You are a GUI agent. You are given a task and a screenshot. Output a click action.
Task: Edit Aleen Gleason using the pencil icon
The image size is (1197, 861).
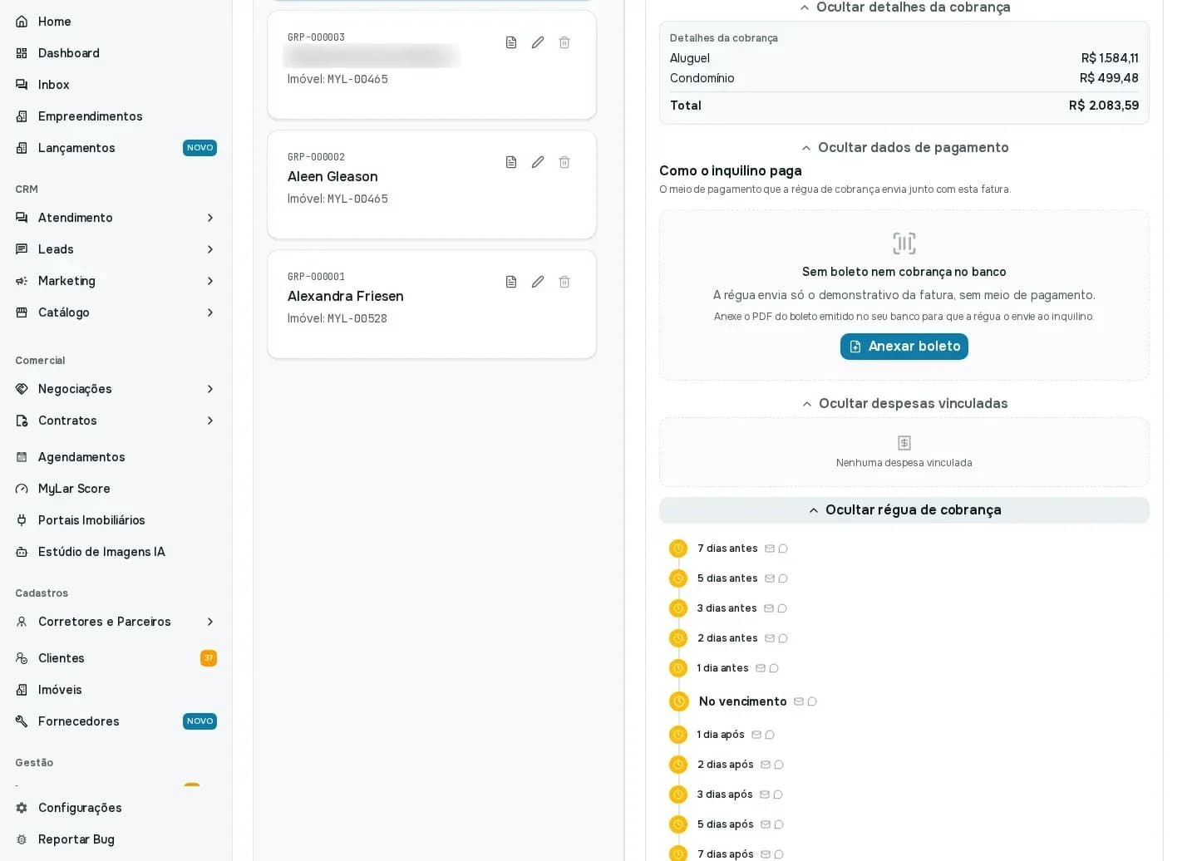tap(538, 162)
